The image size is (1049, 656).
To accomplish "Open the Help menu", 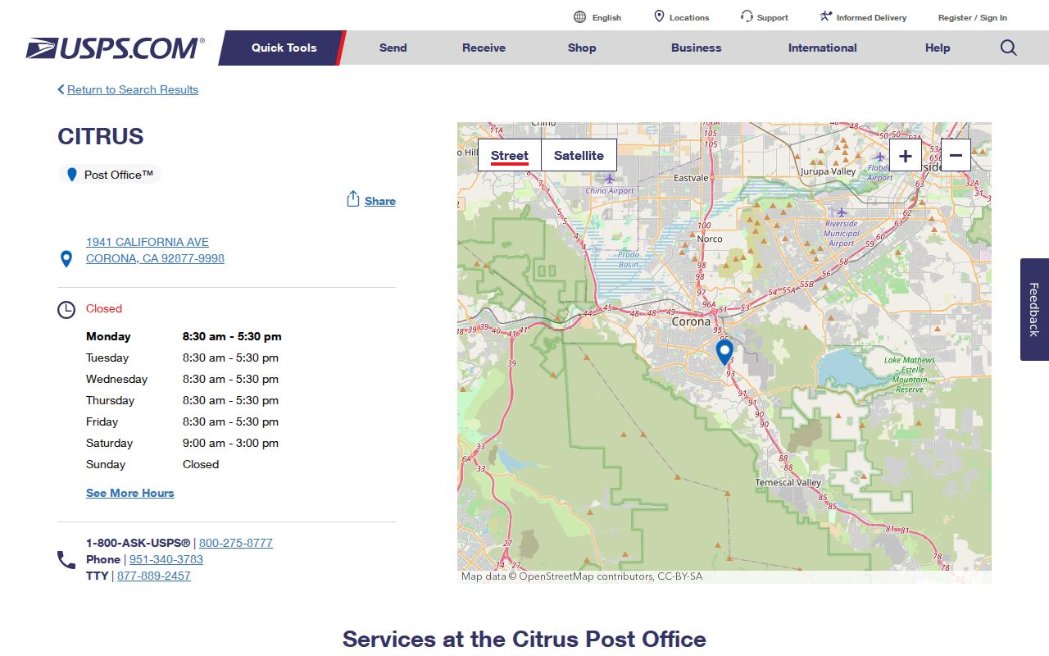I will 938,48.
